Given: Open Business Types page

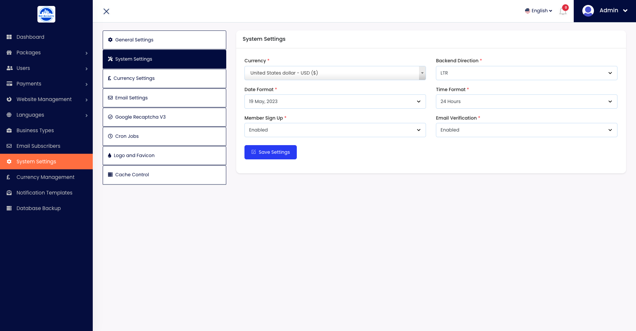Looking at the screenshot, I should coord(35,130).
